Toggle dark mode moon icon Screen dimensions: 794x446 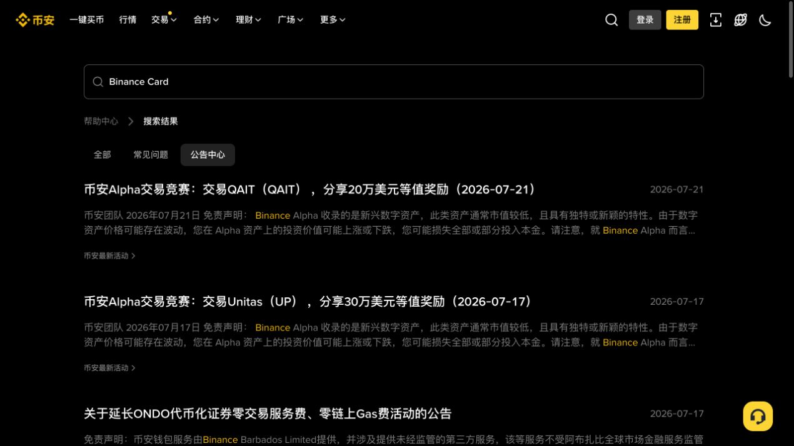coord(765,20)
